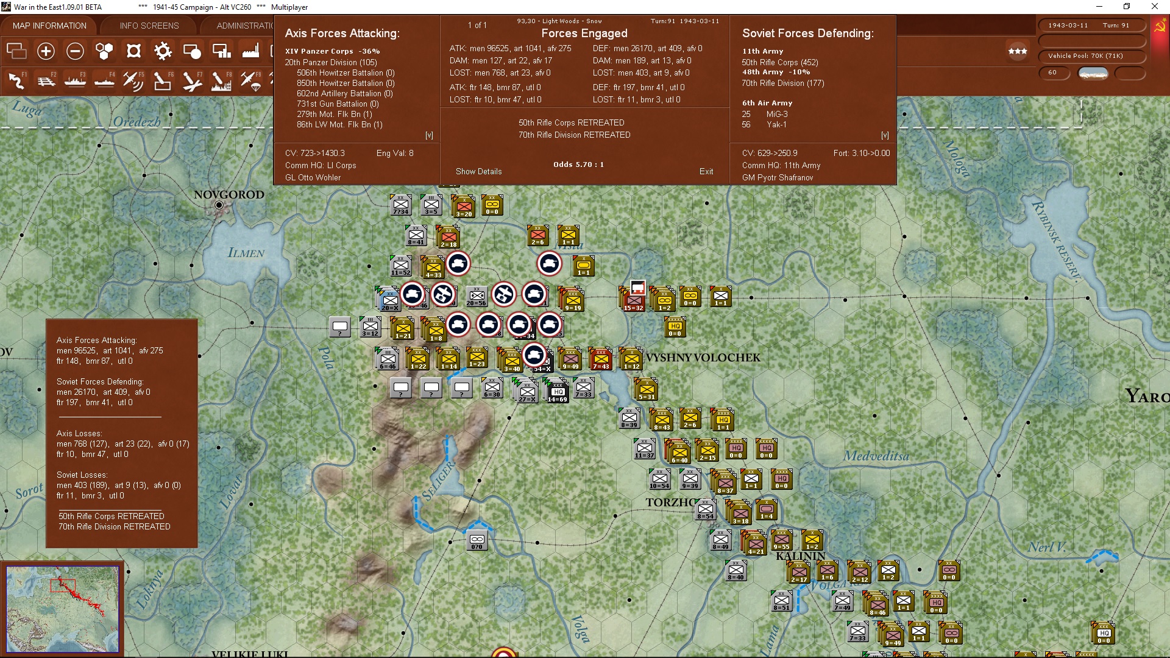Screen dimensions: 1170x658
Task: Open the gear preferences icon
Action: click(x=163, y=51)
